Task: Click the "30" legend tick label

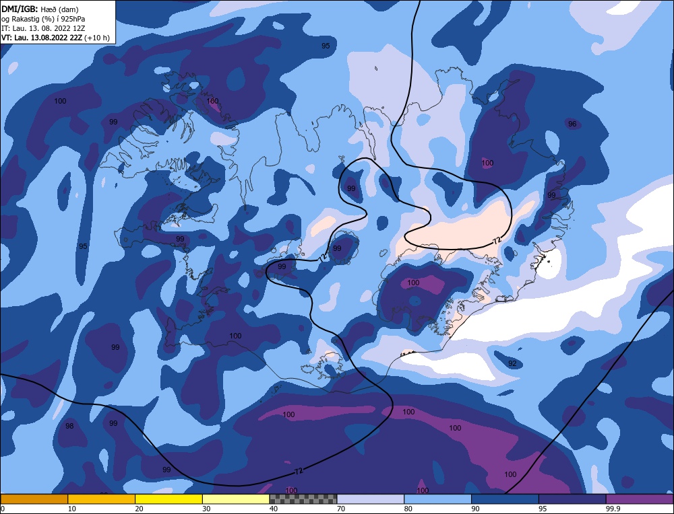Action: coord(206,509)
